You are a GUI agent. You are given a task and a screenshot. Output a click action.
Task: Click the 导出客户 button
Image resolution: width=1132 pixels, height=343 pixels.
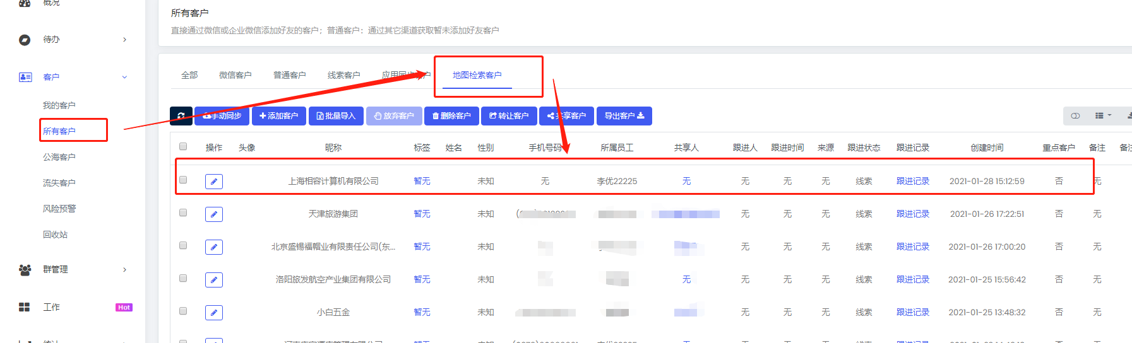[624, 116]
